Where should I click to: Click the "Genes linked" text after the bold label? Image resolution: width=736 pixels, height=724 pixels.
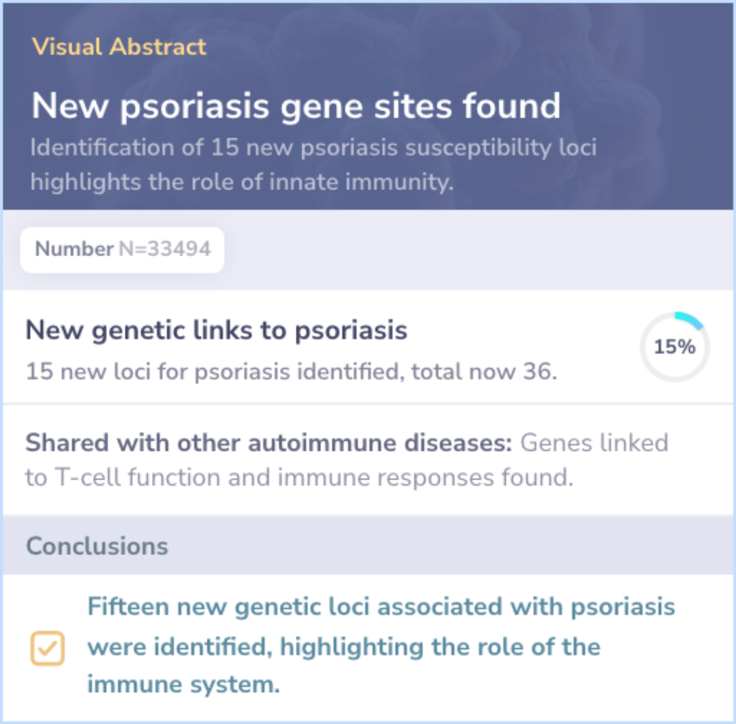594,443
